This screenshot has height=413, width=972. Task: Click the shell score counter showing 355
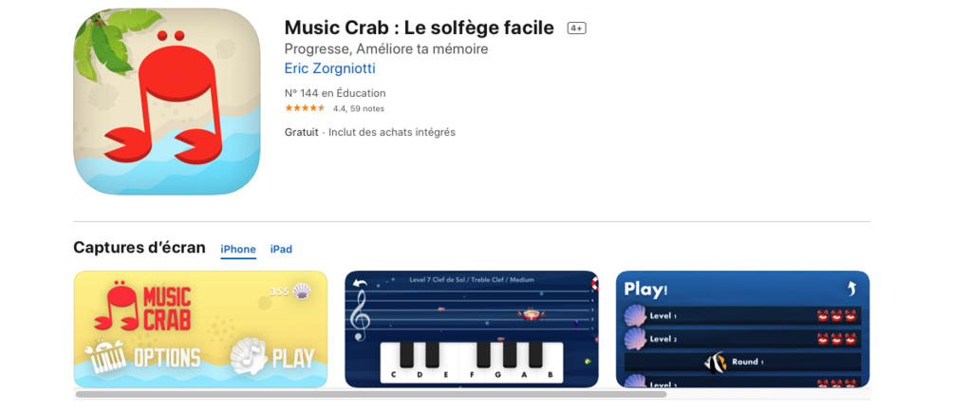click(x=290, y=291)
